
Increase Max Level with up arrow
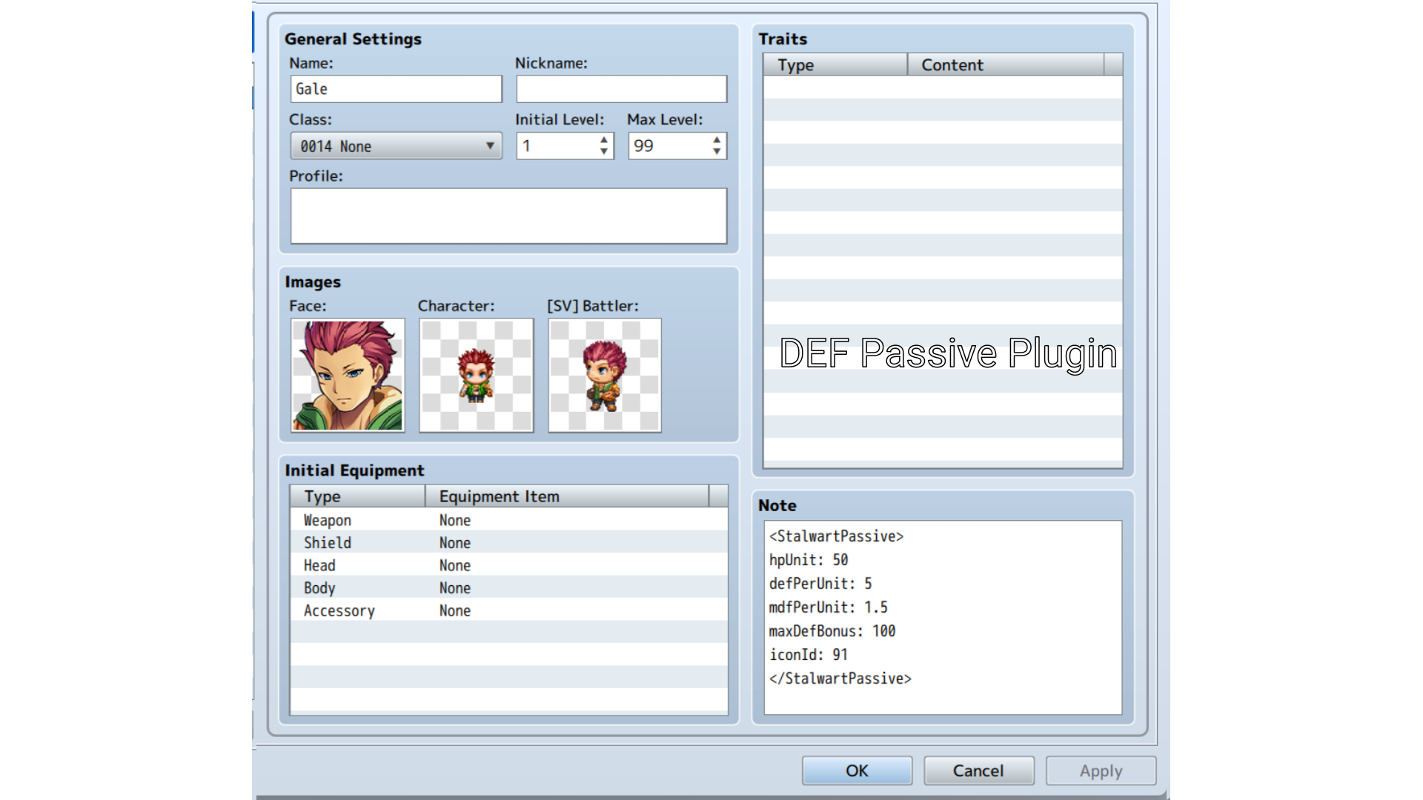(x=717, y=139)
